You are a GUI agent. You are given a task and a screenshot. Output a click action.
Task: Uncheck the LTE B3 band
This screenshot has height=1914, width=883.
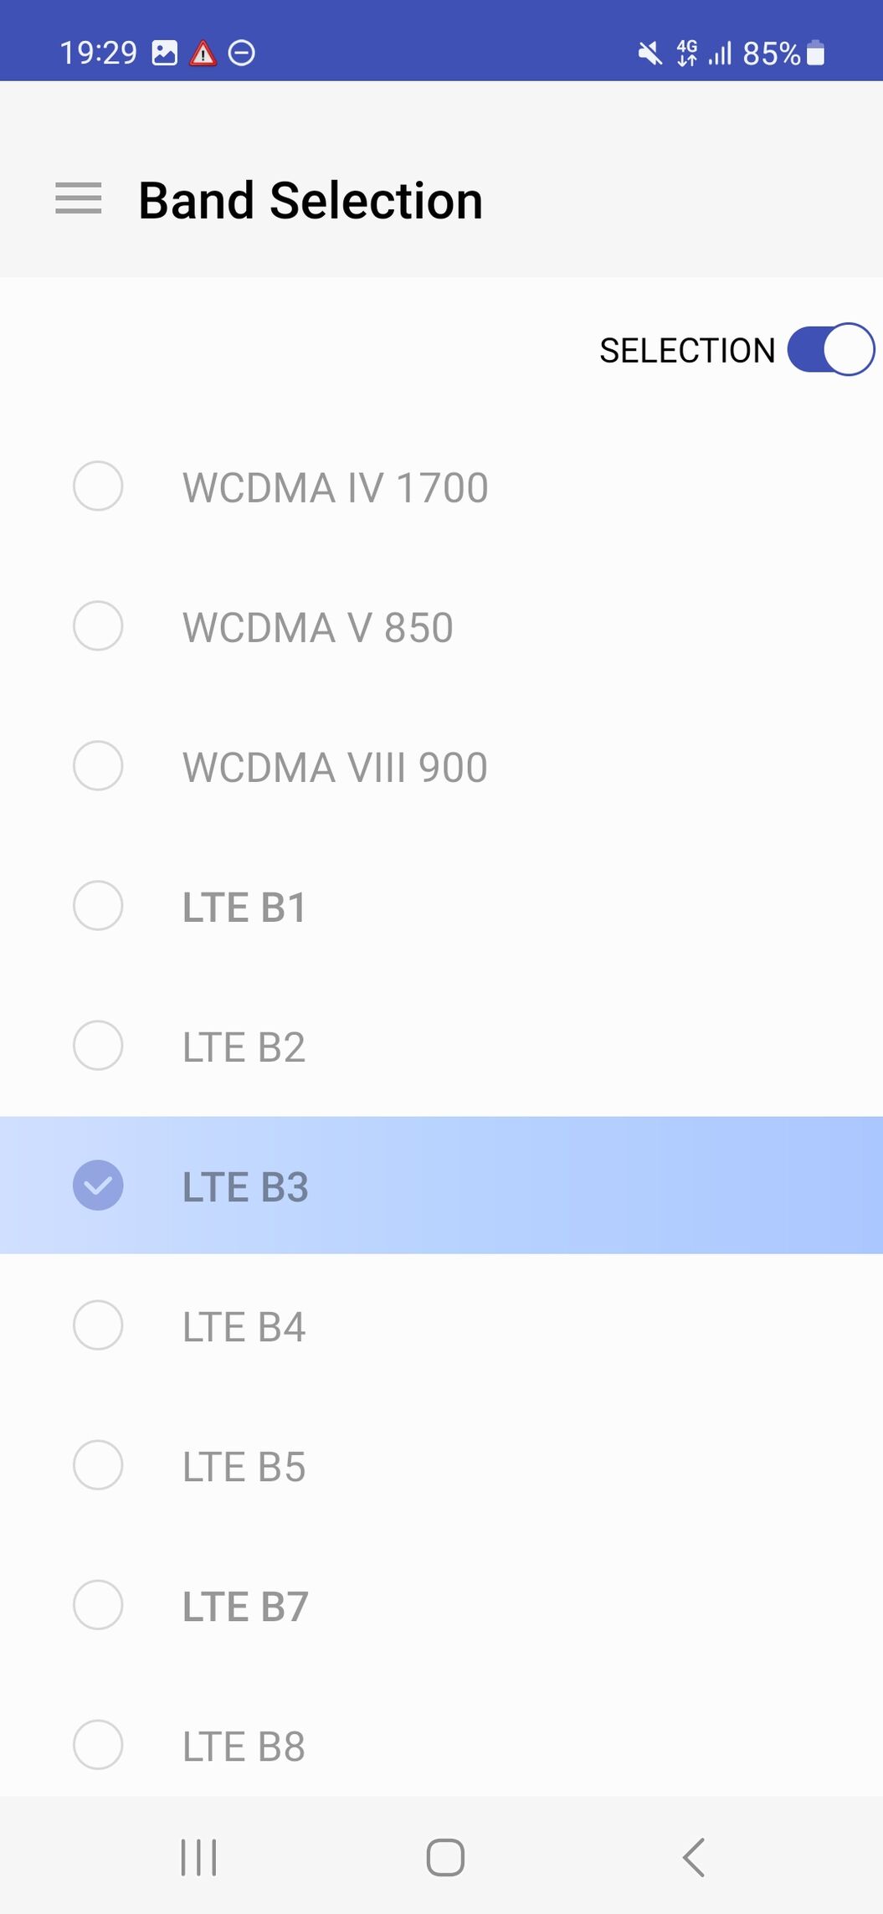tap(98, 1186)
